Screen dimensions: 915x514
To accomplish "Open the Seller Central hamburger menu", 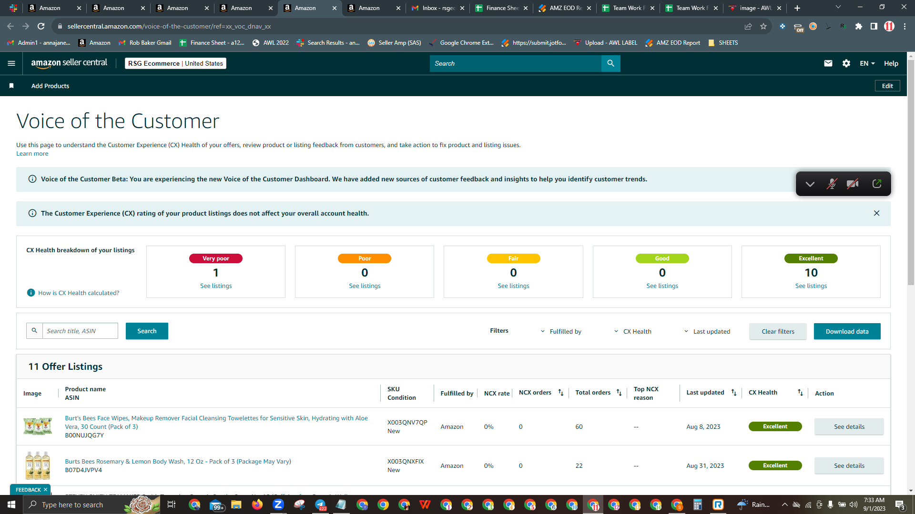I will click(x=11, y=63).
